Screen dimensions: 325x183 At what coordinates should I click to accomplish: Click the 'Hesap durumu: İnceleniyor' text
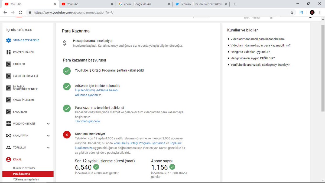(93, 41)
